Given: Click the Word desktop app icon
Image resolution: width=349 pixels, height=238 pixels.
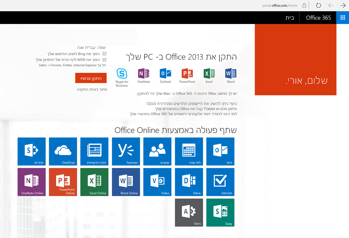Looking at the screenshot, I should click(231, 74).
